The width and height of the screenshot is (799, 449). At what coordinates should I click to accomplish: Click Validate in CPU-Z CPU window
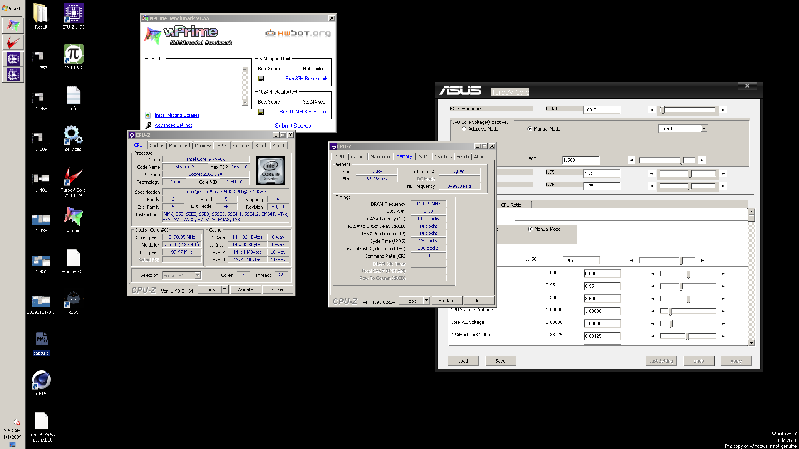pyautogui.click(x=245, y=289)
